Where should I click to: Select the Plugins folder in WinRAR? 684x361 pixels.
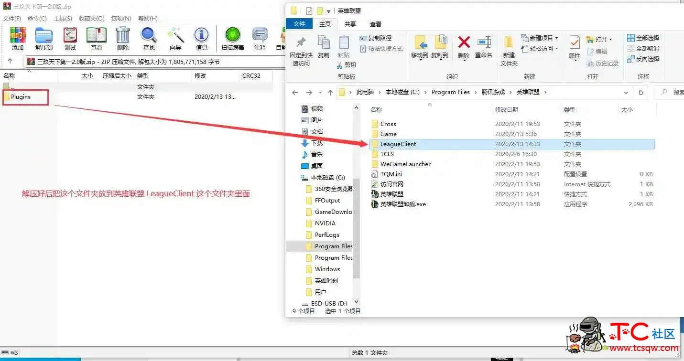21,96
